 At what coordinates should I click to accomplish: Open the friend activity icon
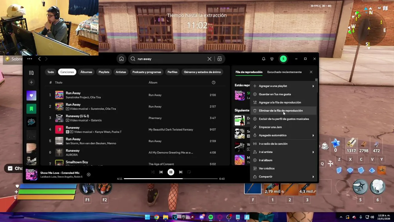coord(272,59)
